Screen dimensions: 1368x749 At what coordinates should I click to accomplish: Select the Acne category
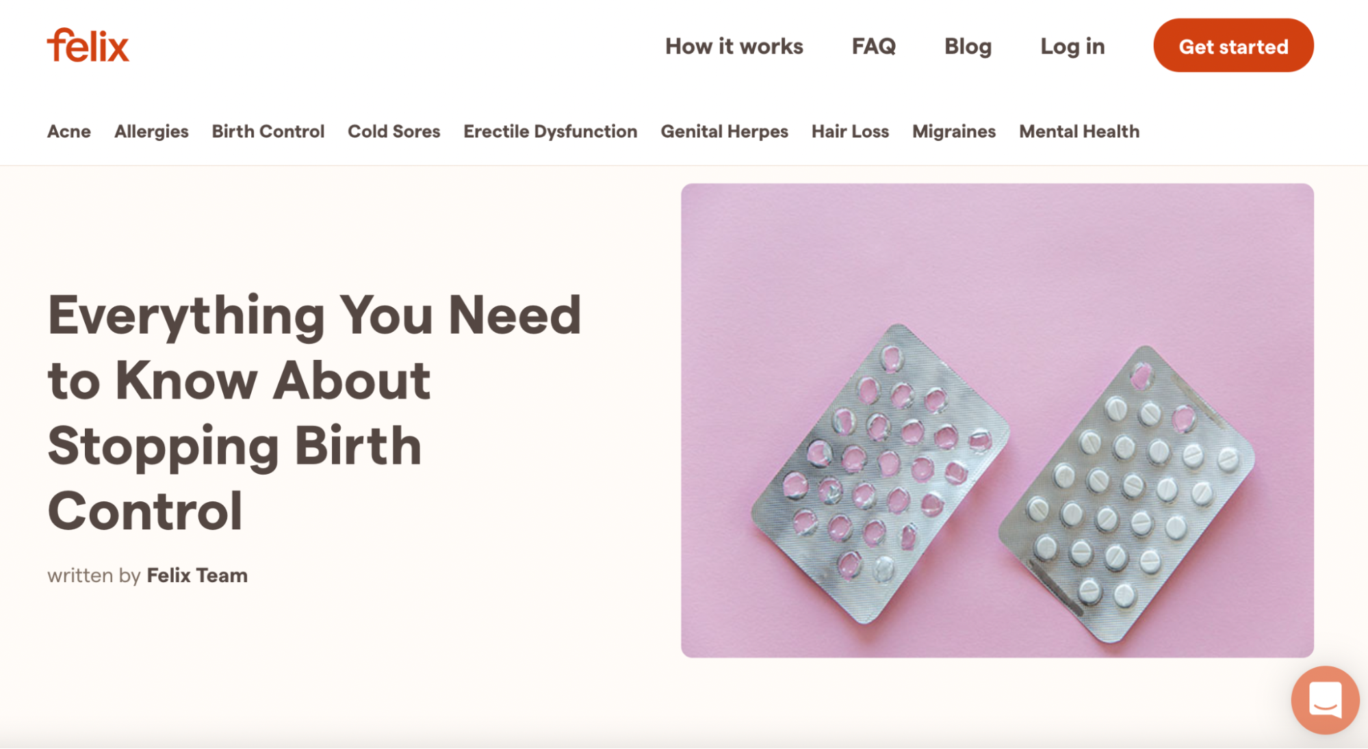[x=69, y=131]
